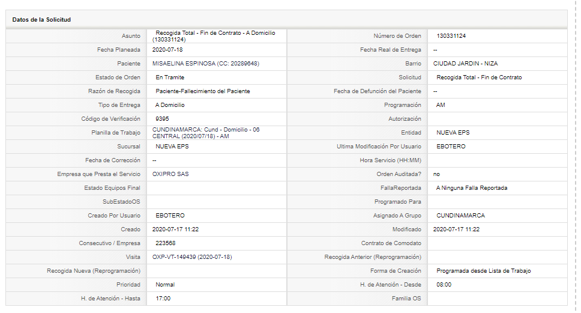Image resolution: width=581 pixels, height=313 pixels.
Task: Click Sucursal value NUEVA EPS
Action: point(172,147)
